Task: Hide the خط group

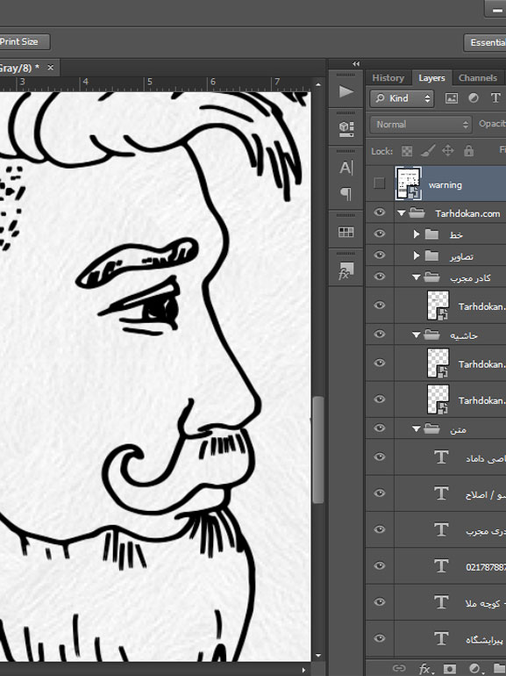Action: [x=380, y=234]
